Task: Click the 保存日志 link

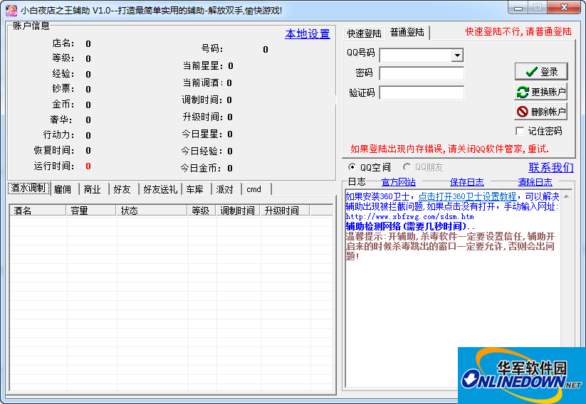Action: click(467, 182)
